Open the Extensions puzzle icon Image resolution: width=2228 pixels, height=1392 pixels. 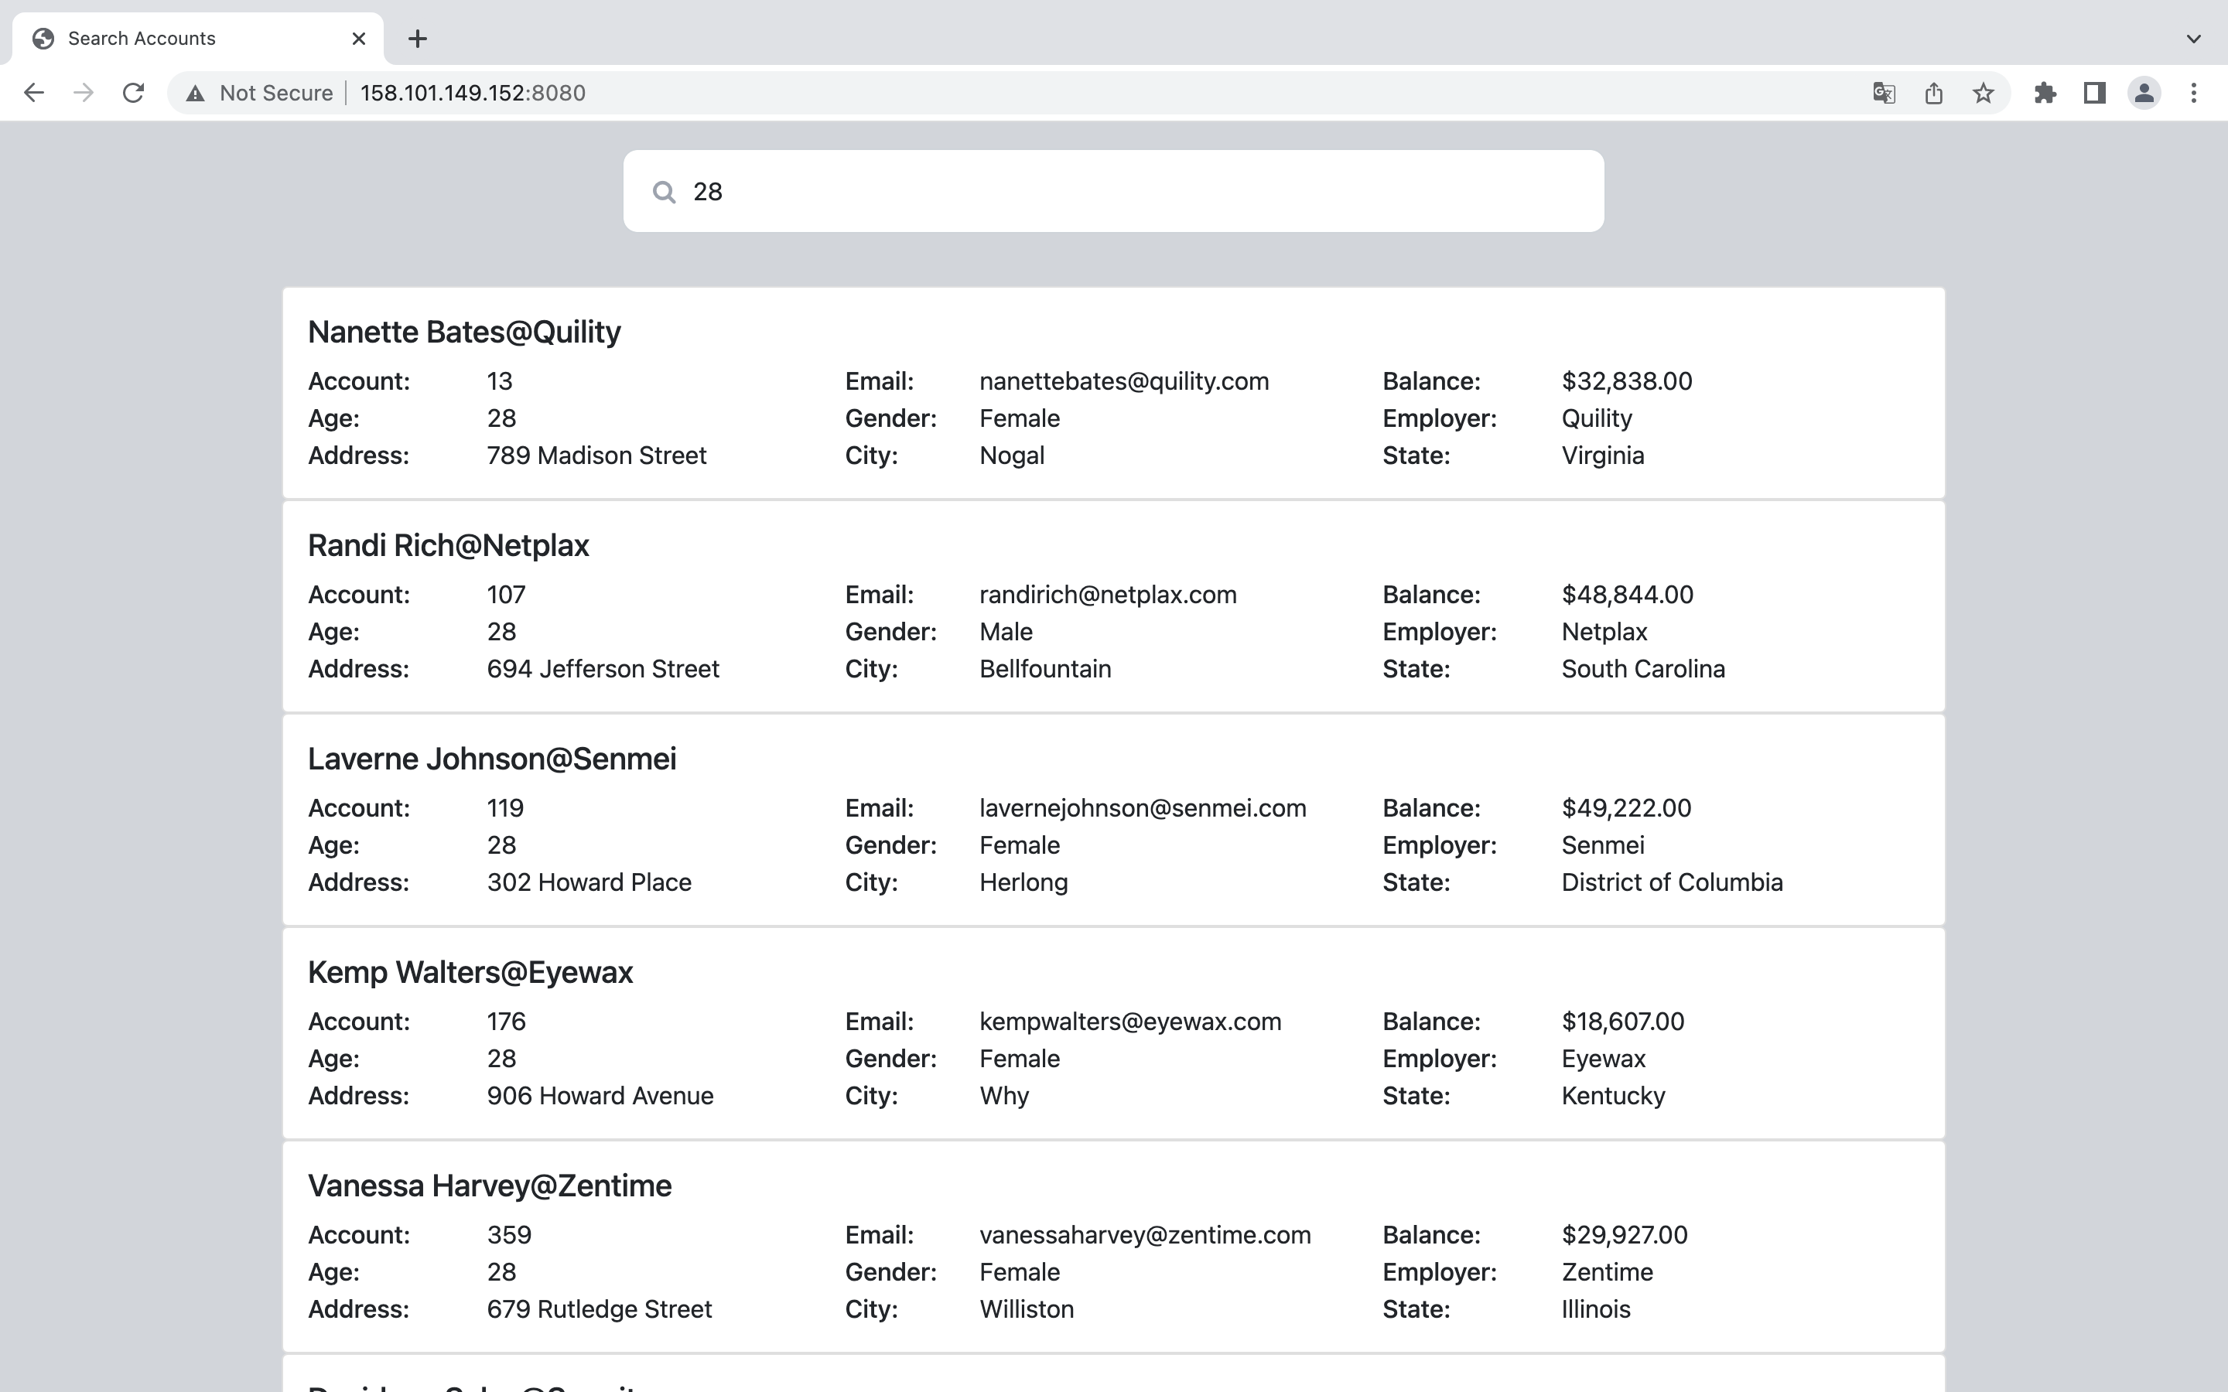2045,93
